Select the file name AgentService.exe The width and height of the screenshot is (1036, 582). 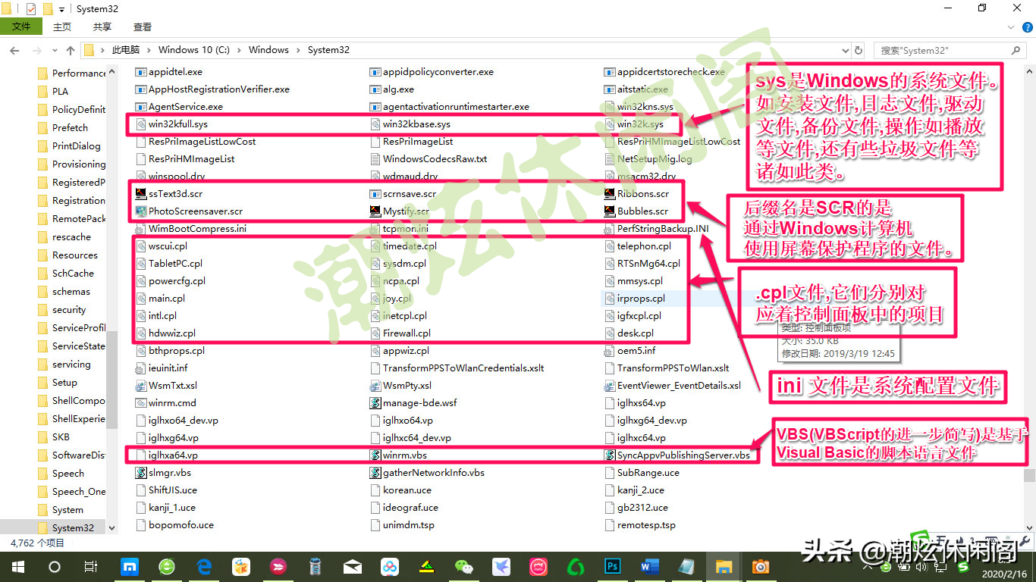click(x=186, y=107)
